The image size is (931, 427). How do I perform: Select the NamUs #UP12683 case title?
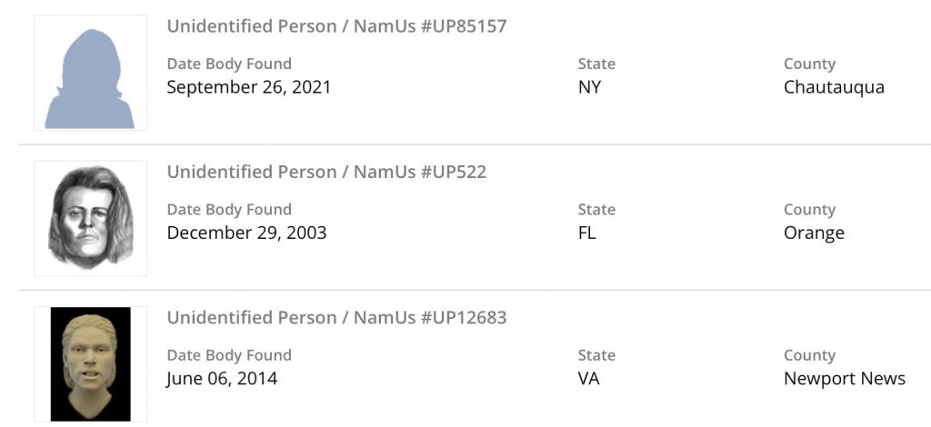(x=336, y=318)
